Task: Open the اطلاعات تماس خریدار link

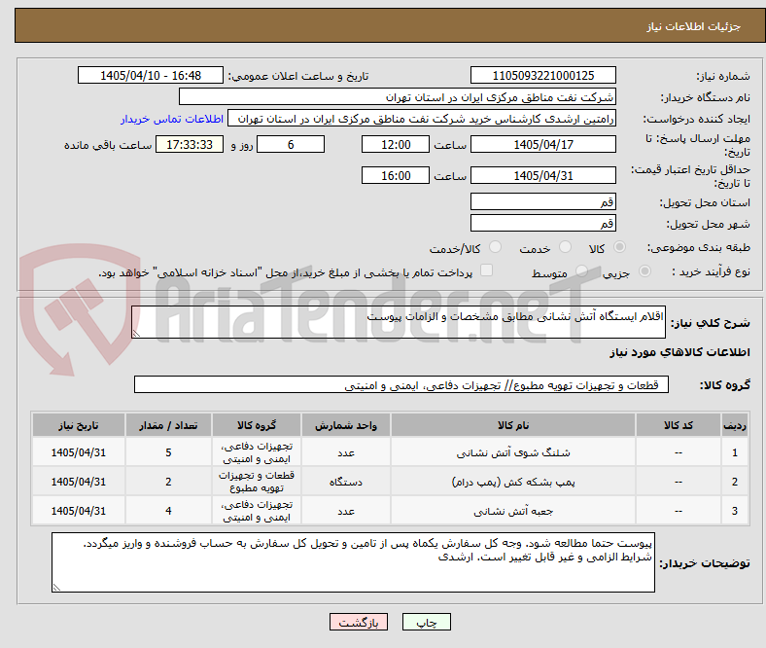Action: pyautogui.click(x=172, y=119)
